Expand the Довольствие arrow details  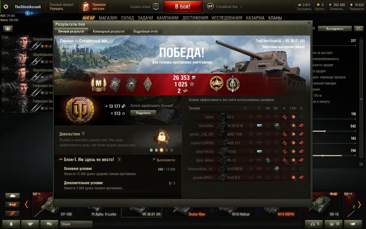[83, 134]
